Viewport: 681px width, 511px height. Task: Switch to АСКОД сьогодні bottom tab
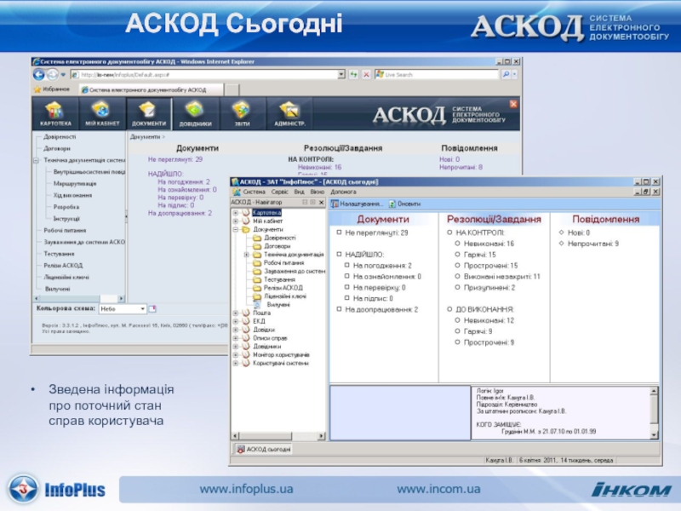264,450
